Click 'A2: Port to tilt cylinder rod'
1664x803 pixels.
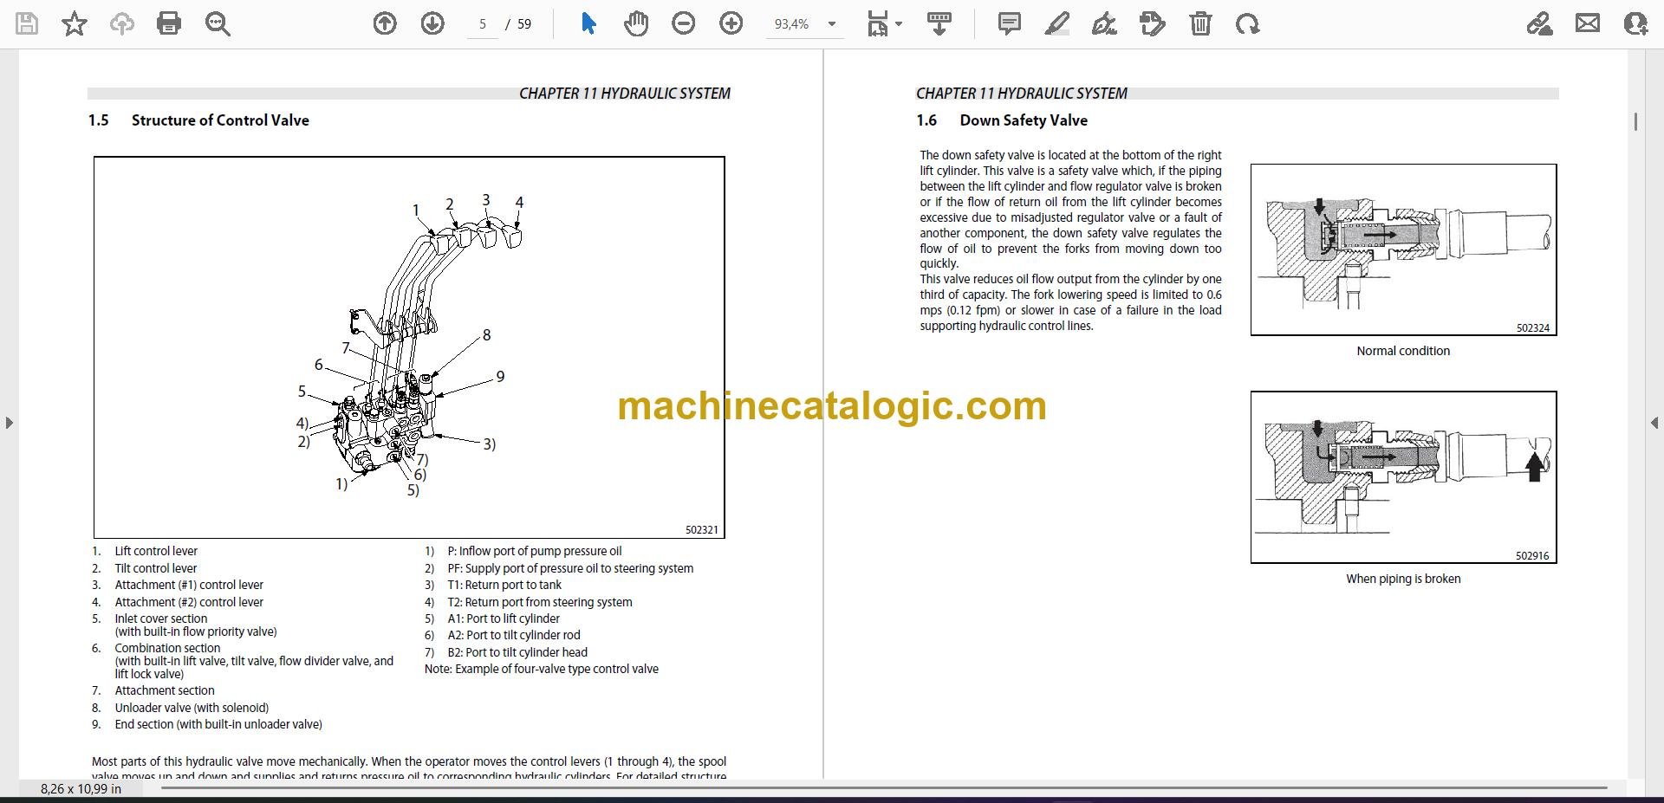click(514, 635)
